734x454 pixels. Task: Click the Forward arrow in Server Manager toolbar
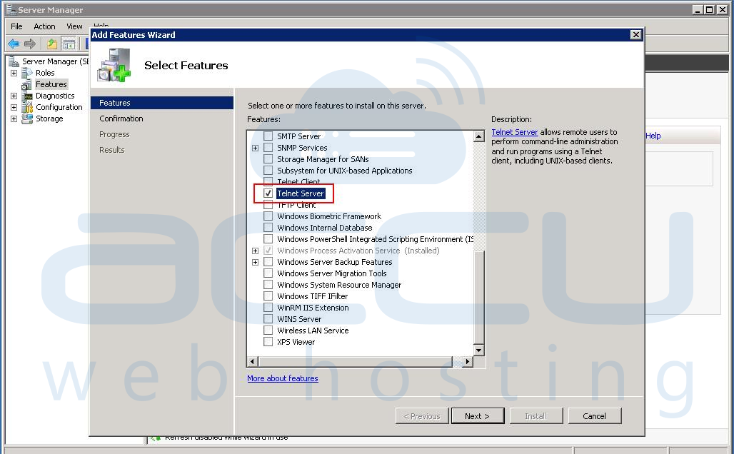tap(30, 44)
